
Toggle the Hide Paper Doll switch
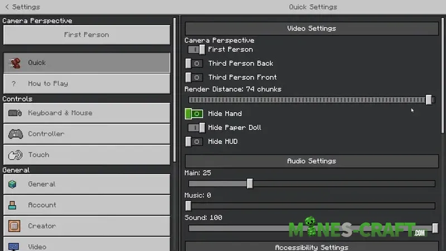click(x=196, y=128)
